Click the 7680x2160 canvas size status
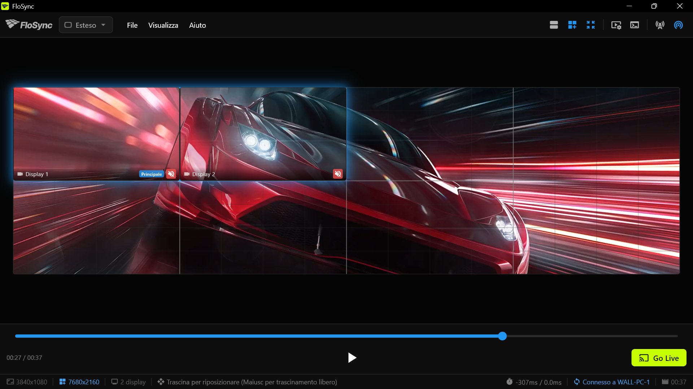This screenshot has width=693, height=389. [x=79, y=382]
